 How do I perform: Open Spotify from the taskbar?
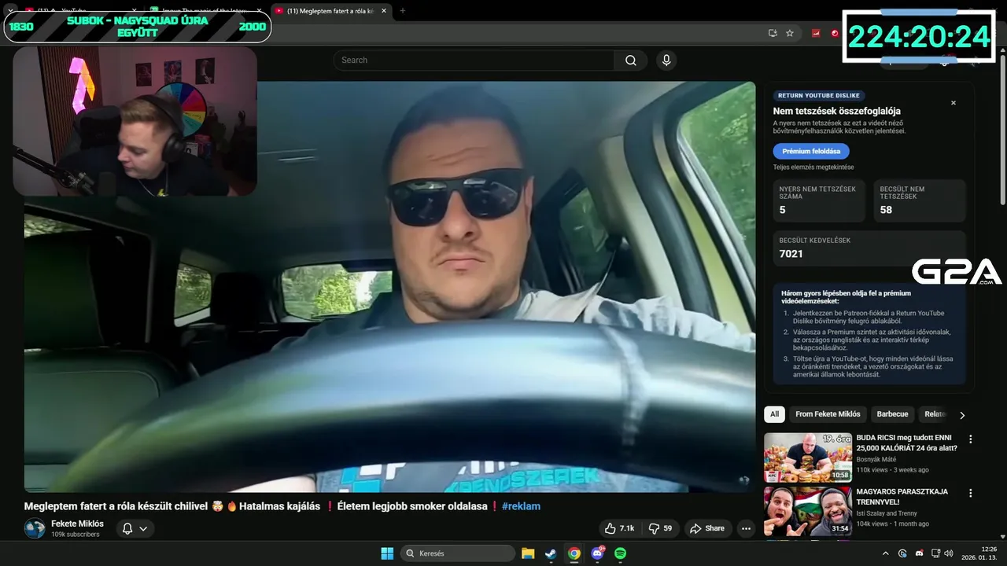tap(620, 553)
